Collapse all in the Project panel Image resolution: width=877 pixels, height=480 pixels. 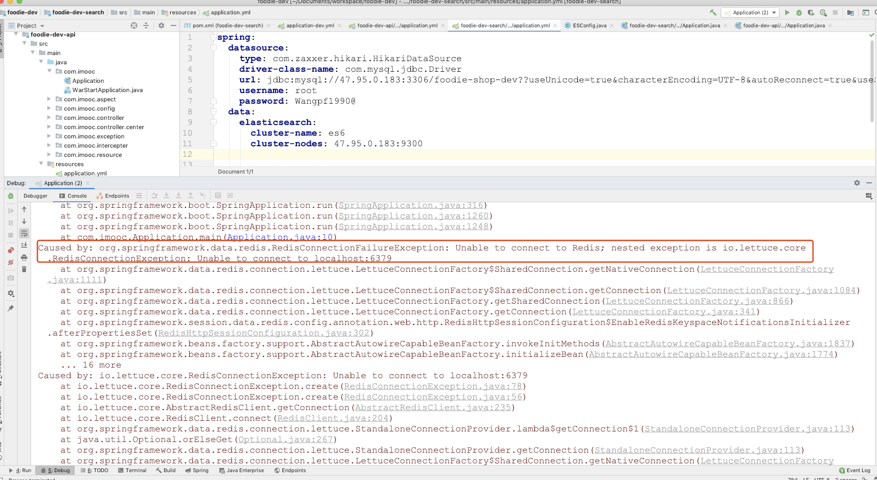pyautogui.click(x=146, y=25)
